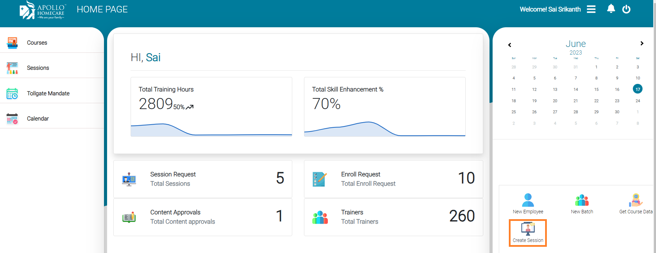
Task: Select Tollgate Mandate in sidebar
Action: [x=48, y=94]
